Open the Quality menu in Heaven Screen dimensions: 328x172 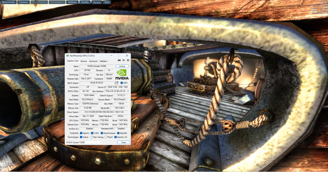(85, 2)
